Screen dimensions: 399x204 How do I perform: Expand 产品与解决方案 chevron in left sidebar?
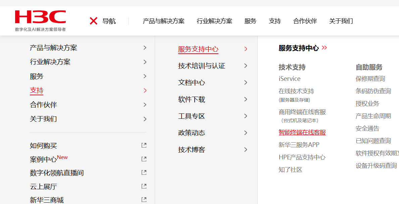pos(145,48)
